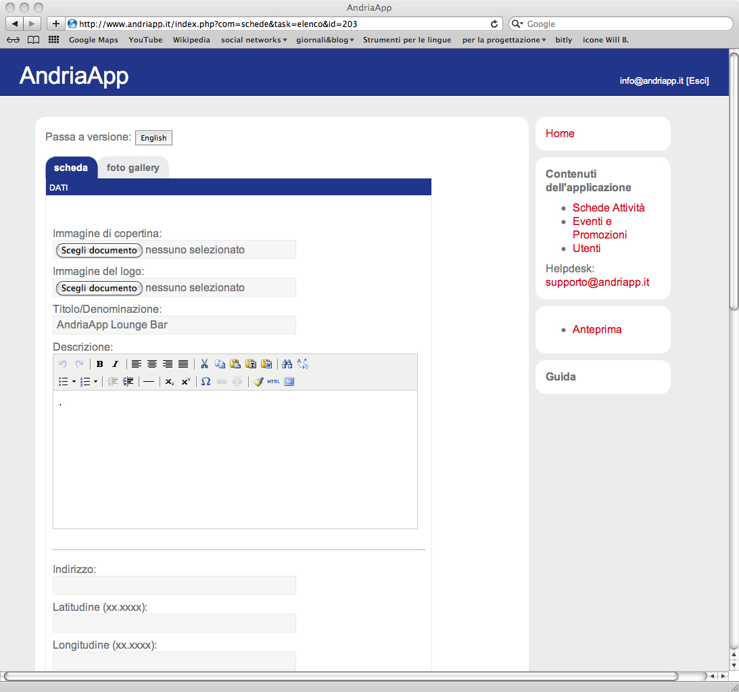The width and height of the screenshot is (739, 692).
Task: Open Strumenti per le lingue bookmark
Action: pyautogui.click(x=407, y=40)
